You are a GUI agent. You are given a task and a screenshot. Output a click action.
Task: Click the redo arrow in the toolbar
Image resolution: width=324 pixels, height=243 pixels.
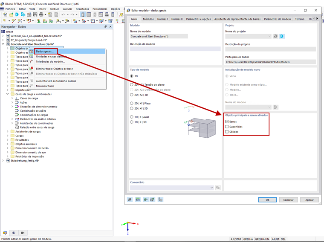pos(72,14)
